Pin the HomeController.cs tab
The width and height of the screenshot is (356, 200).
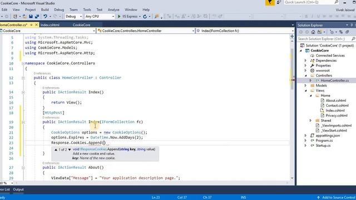[x=31, y=24]
